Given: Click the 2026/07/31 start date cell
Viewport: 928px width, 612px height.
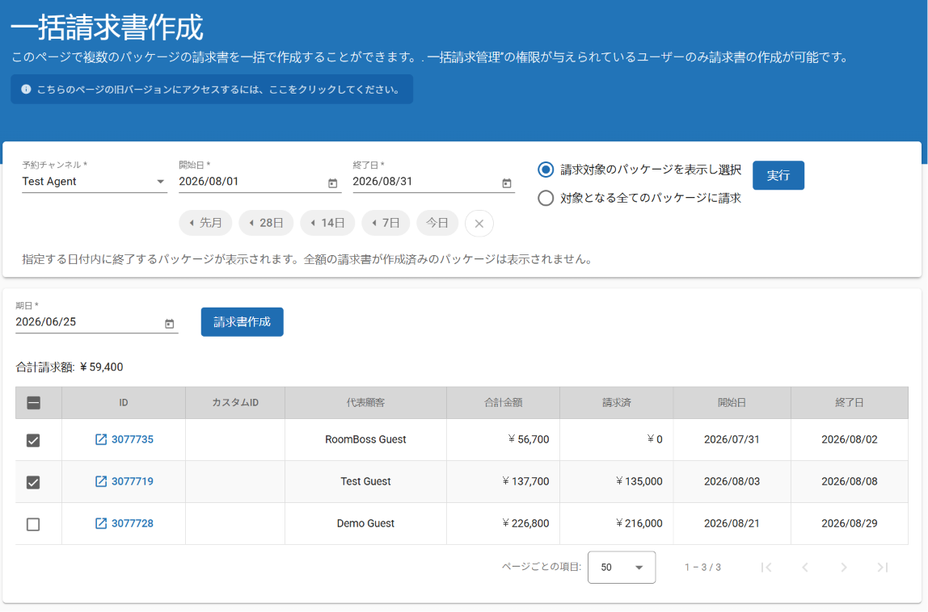Looking at the screenshot, I should click(732, 439).
